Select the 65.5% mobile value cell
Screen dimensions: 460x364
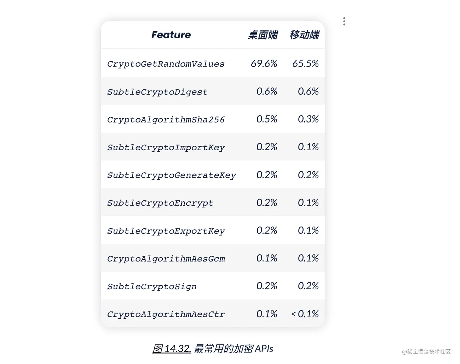305,64
